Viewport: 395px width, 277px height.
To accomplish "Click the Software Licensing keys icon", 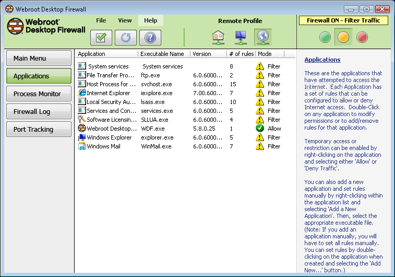I will tap(82, 119).
